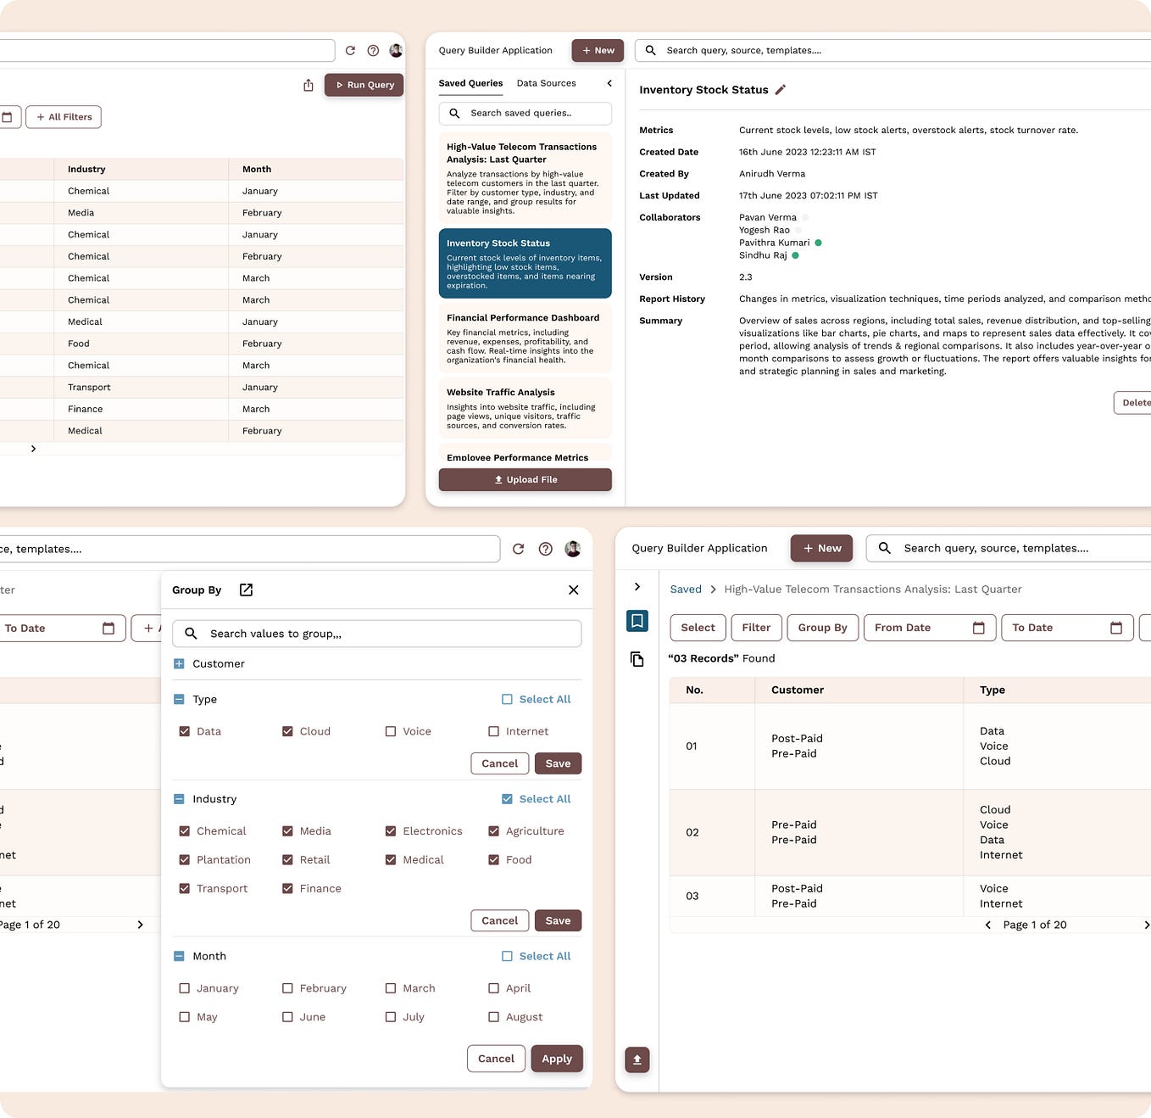Click the upload icon at the bottom-left corner

637,1059
